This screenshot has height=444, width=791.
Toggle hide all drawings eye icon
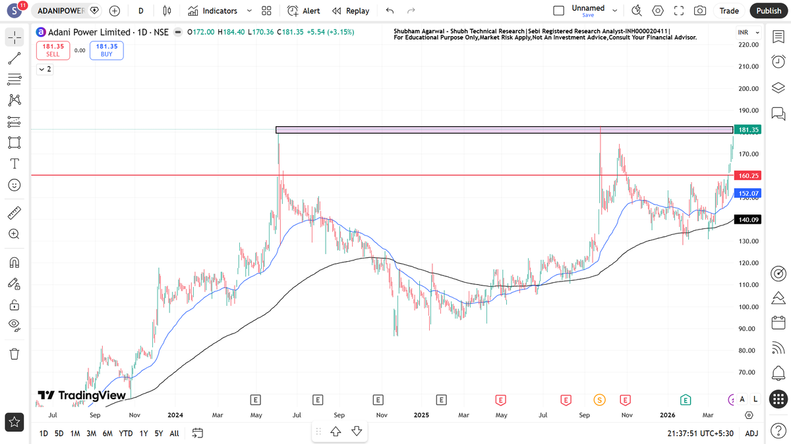coord(14,326)
